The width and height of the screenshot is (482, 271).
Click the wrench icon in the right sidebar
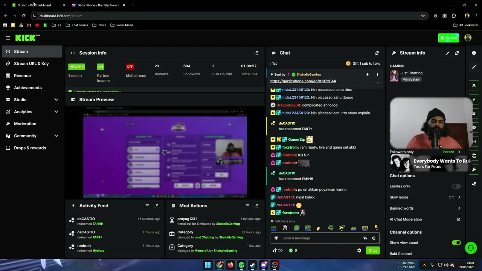pyautogui.click(x=474, y=169)
